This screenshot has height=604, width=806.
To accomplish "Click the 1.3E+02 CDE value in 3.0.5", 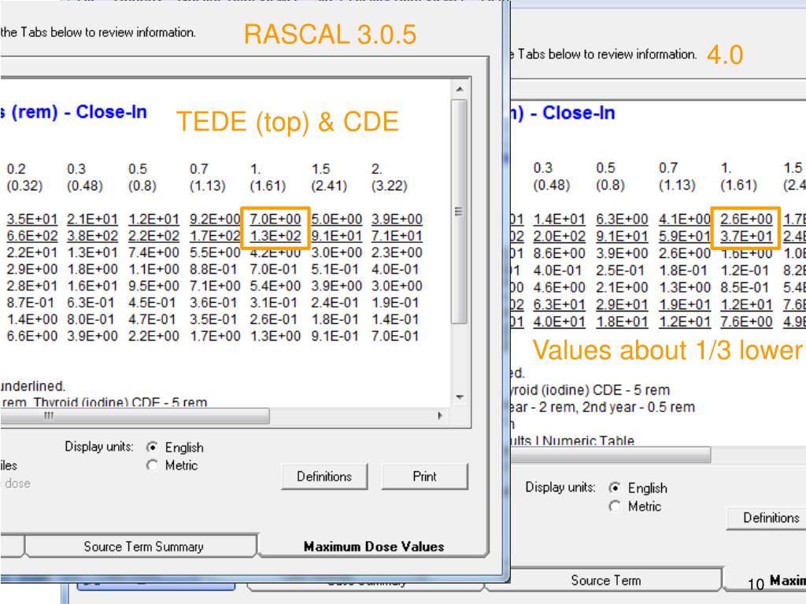I will (x=275, y=236).
